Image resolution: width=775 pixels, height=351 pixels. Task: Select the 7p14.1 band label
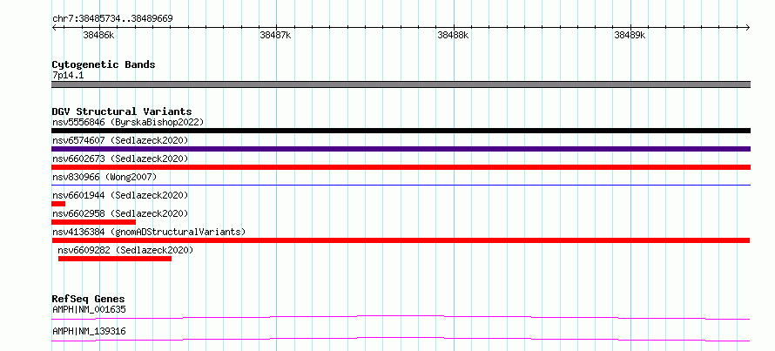click(68, 75)
